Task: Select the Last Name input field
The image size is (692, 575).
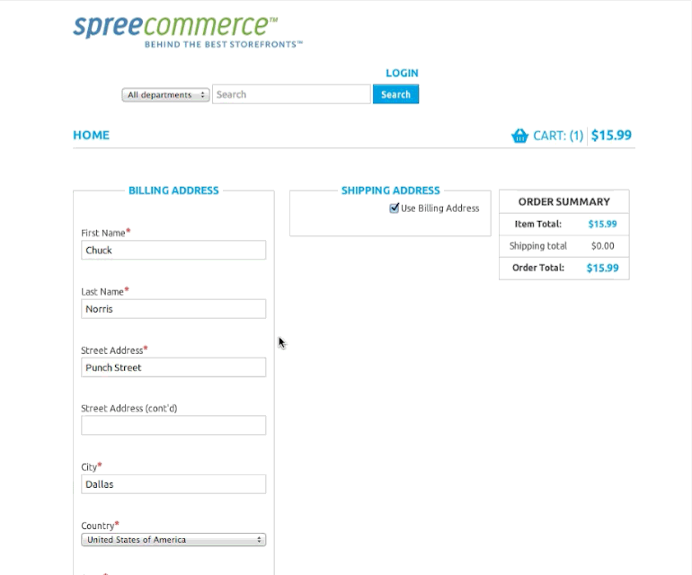Action: (x=173, y=309)
